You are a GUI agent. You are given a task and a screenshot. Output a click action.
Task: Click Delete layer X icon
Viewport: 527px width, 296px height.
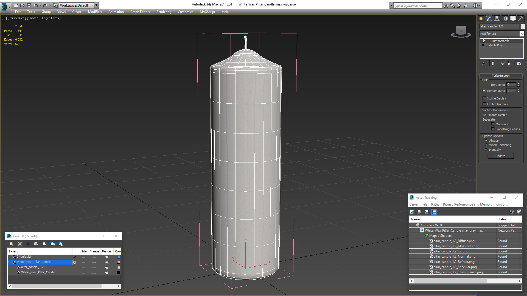pyautogui.click(x=20, y=244)
